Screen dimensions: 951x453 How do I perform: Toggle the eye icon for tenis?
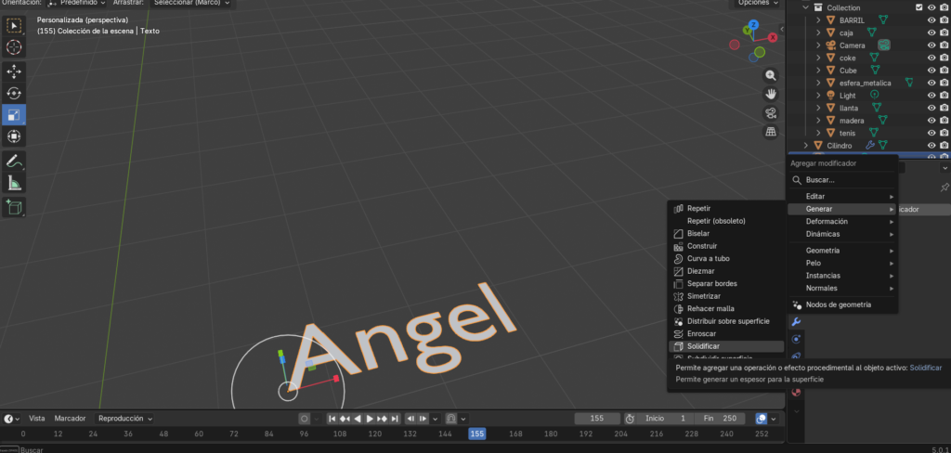pos(931,133)
